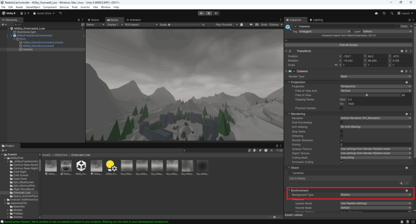Click the Project log entry warning icon
The height and width of the screenshot is (224, 416).
tap(266, 150)
